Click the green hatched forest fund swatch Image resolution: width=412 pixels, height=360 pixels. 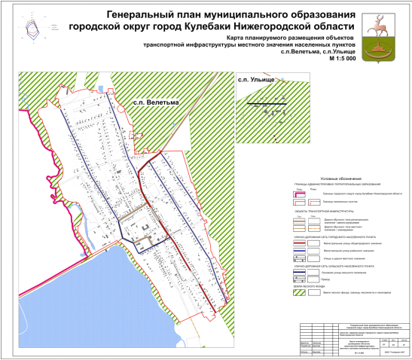pos(299,292)
